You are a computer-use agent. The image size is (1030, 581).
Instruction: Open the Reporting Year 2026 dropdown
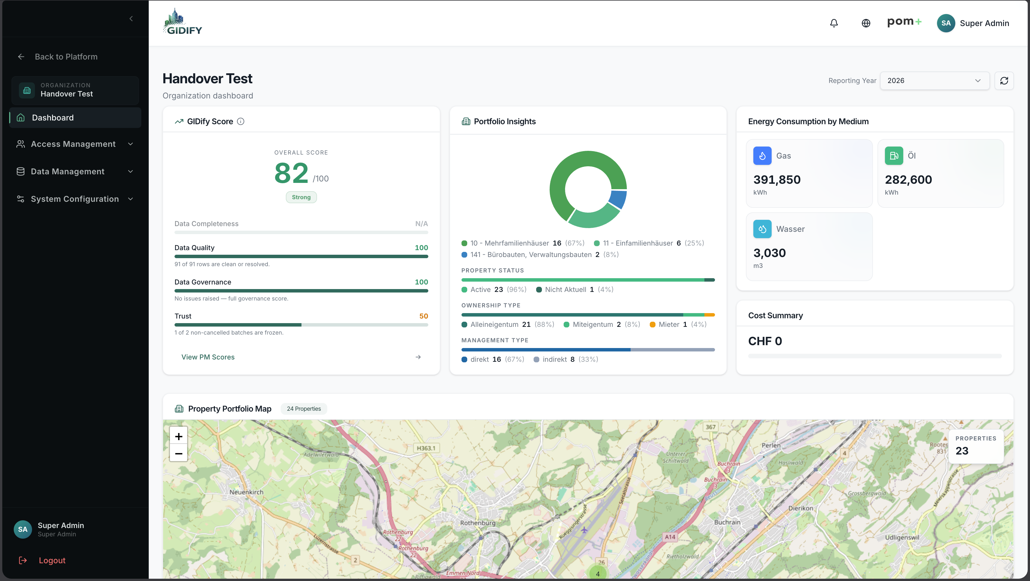(x=934, y=81)
